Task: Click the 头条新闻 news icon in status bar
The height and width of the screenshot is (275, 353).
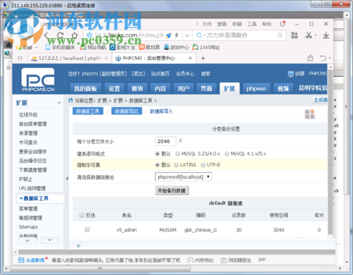Action: [x=21, y=260]
